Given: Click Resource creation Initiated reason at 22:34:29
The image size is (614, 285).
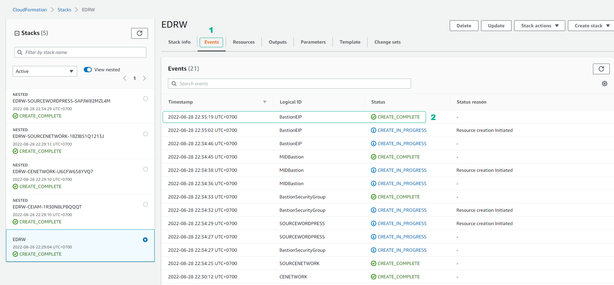Looking at the screenshot, I should tap(484, 223).
